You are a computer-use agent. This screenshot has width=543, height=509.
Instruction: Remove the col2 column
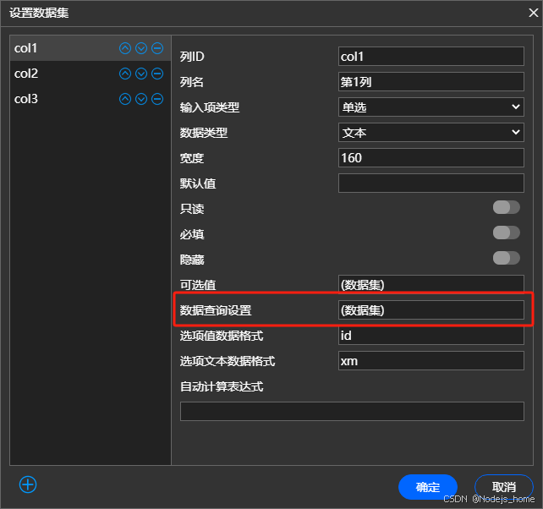point(157,74)
